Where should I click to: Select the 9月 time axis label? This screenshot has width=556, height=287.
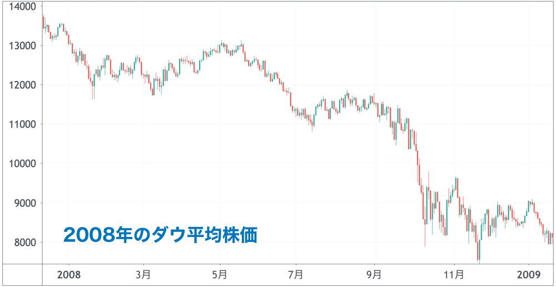(374, 275)
